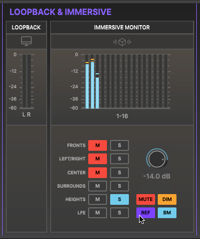200x239 pixels.
Task: Solo the FRONTS group
Action: coord(119,145)
